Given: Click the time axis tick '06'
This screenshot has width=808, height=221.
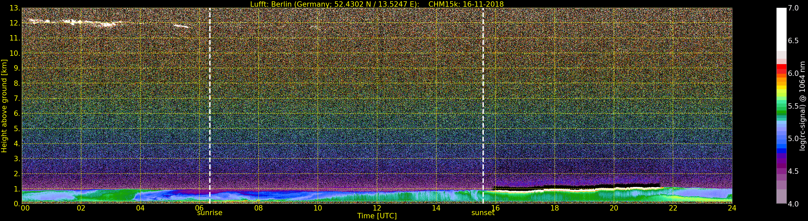Looking at the screenshot, I should (200, 208).
